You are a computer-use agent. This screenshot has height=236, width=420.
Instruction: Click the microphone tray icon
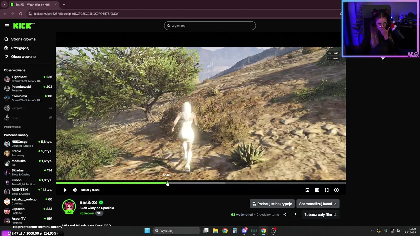tap(386, 231)
